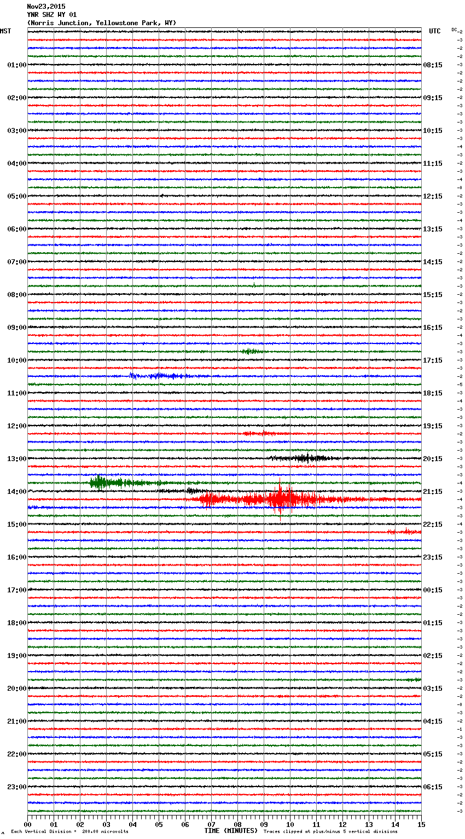Click the 23:15 UTC time label
This screenshot has width=465, height=839.
coord(433,557)
